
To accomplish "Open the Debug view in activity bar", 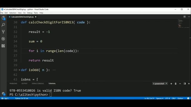I will tap(3, 39).
